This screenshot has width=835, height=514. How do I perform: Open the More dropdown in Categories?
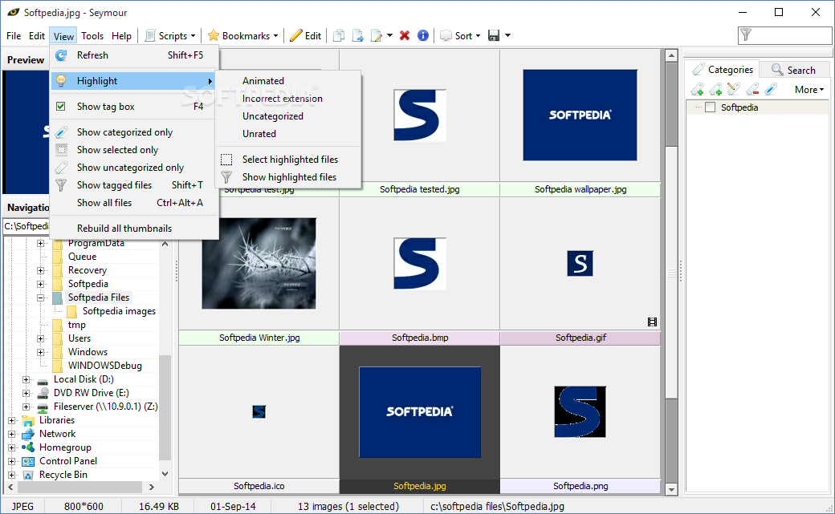(x=809, y=89)
